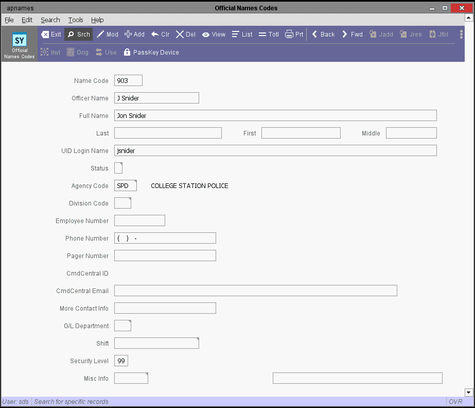Go to previous record with Back

323,35
